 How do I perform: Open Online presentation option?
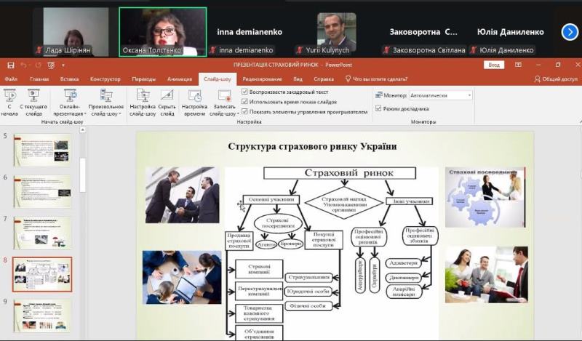70,95
